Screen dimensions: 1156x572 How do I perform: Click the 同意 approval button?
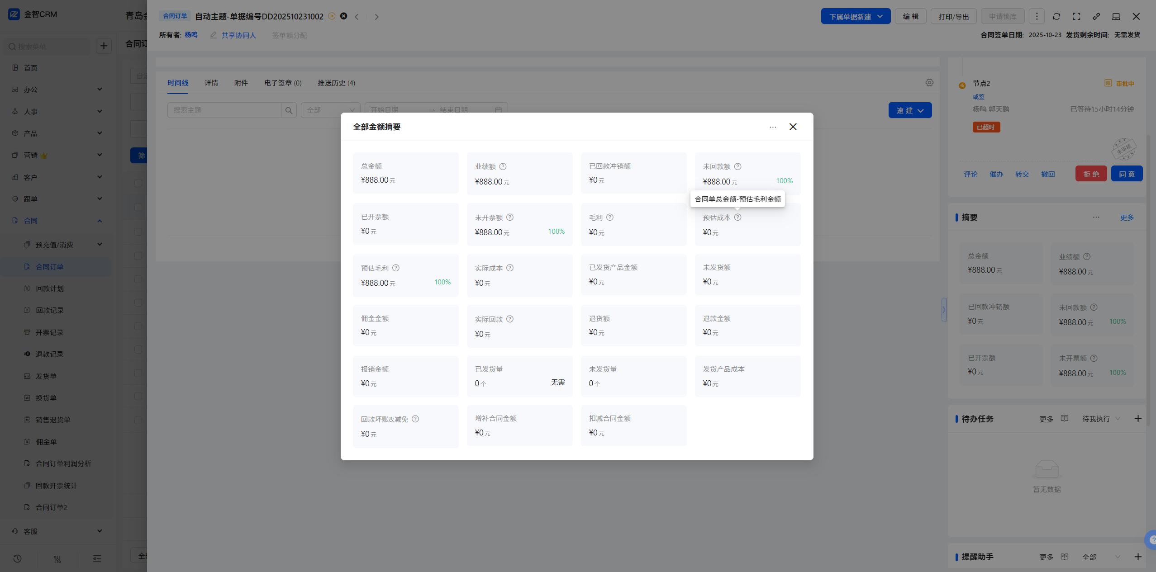tap(1127, 174)
